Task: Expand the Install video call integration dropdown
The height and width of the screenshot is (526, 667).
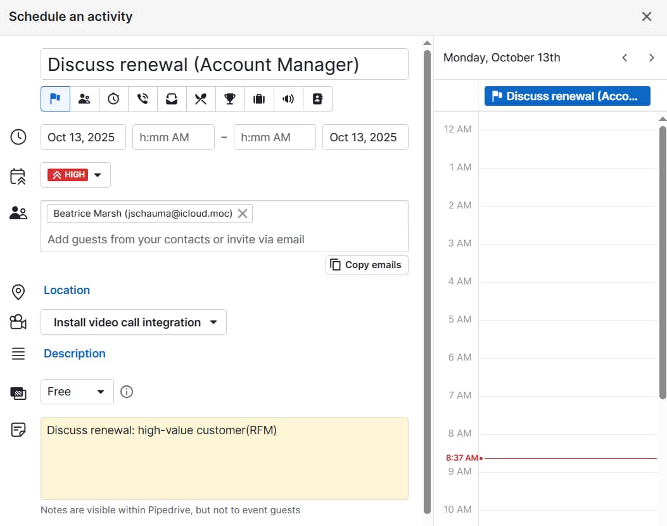Action: [133, 322]
